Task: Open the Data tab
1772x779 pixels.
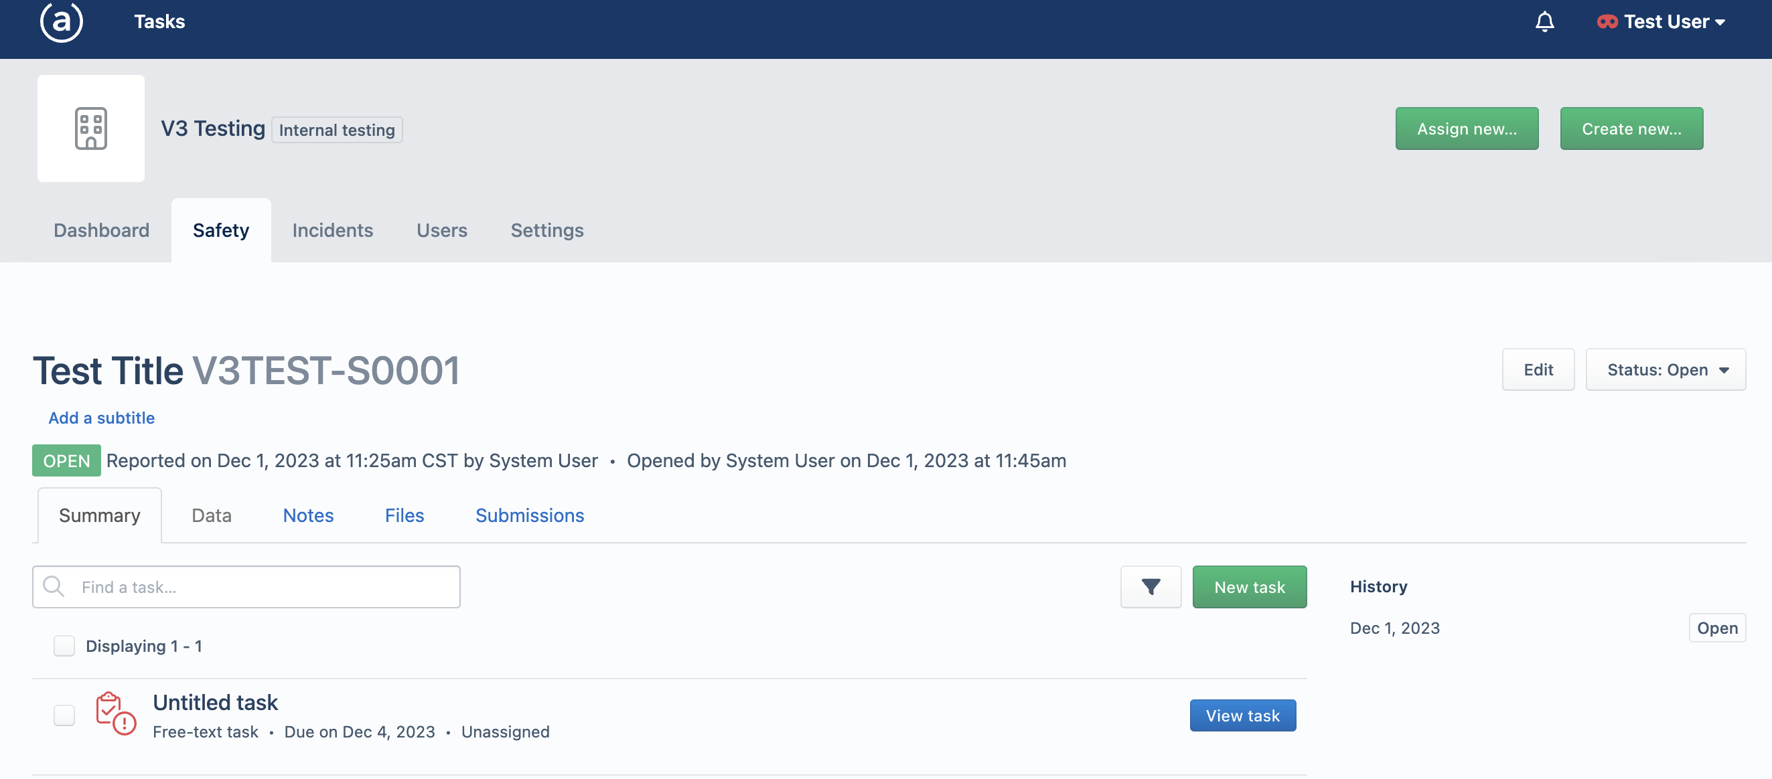Action: (x=212, y=516)
